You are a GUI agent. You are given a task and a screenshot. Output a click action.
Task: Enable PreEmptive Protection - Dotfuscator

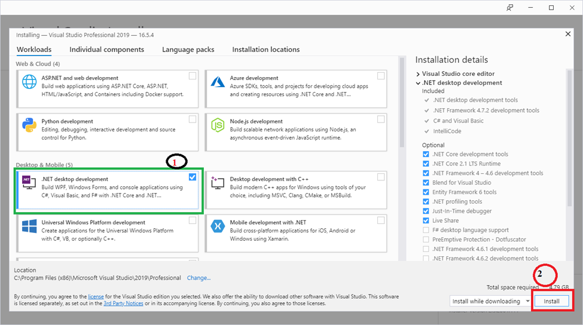point(426,239)
